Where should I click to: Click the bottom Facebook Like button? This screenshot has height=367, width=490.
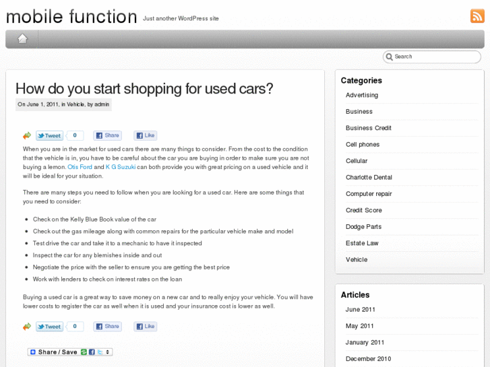point(146,327)
